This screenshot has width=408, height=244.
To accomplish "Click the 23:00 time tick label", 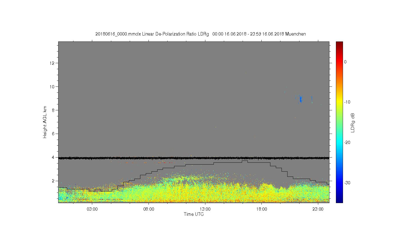I will (x=318, y=209).
